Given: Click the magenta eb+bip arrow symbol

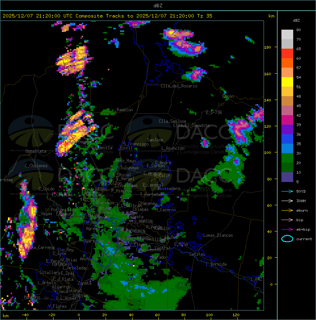Looking at the screenshot, I should [x=287, y=230].
